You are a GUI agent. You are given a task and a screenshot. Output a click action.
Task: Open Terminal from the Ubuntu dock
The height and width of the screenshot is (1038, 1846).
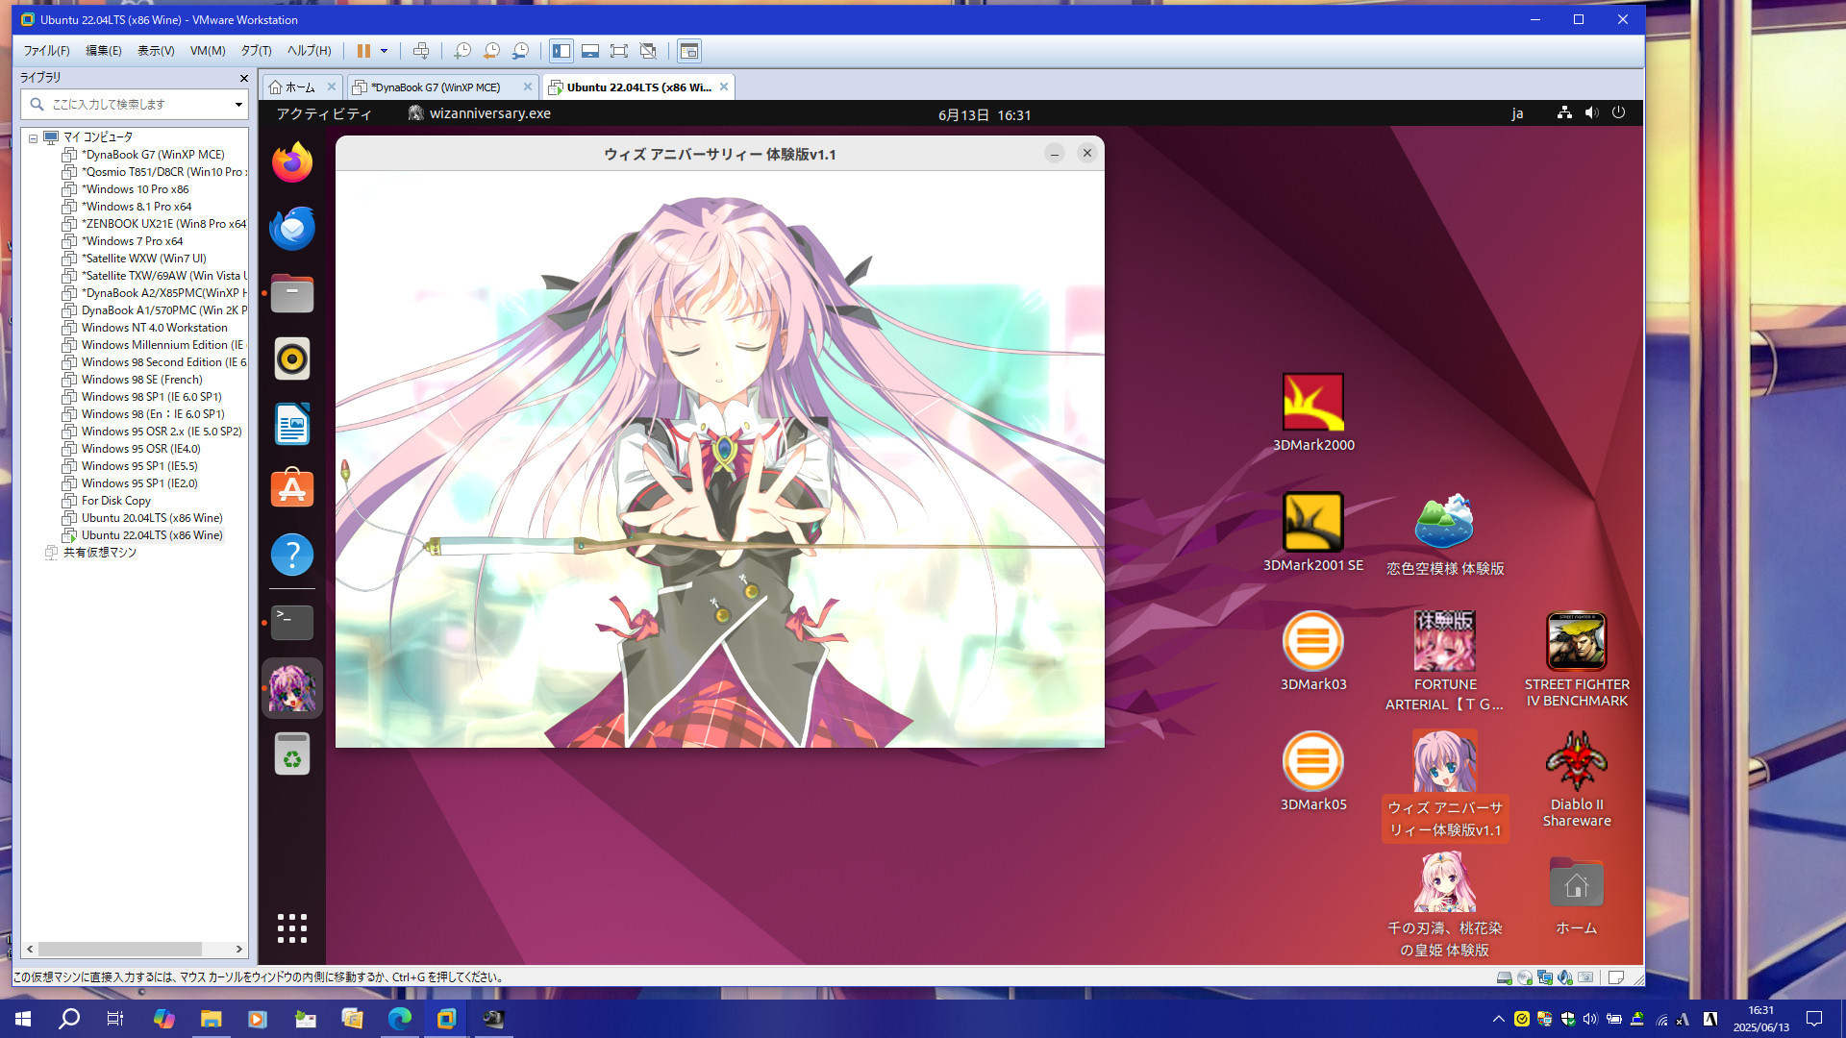pyautogui.click(x=292, y=623)
